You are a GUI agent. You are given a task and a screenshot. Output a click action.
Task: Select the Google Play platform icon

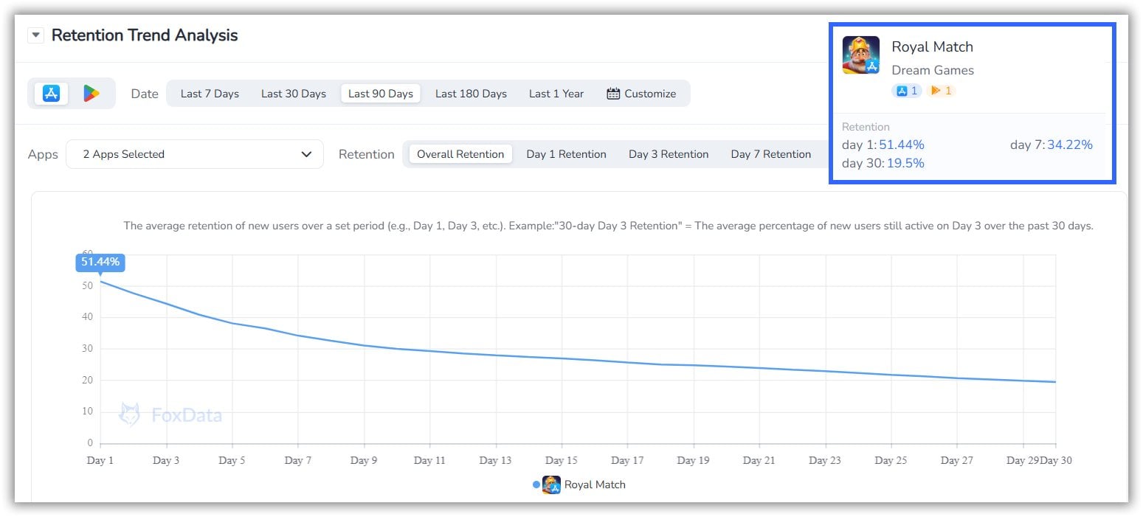click(91, 94)
